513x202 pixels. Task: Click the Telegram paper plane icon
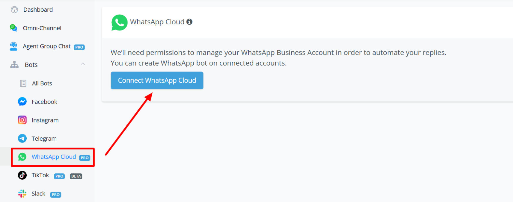(x=22, y=139)
